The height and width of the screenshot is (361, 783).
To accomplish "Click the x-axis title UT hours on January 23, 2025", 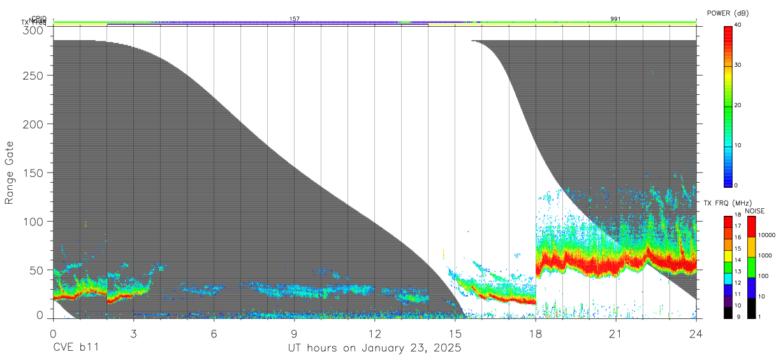I will tap(374, 348).
